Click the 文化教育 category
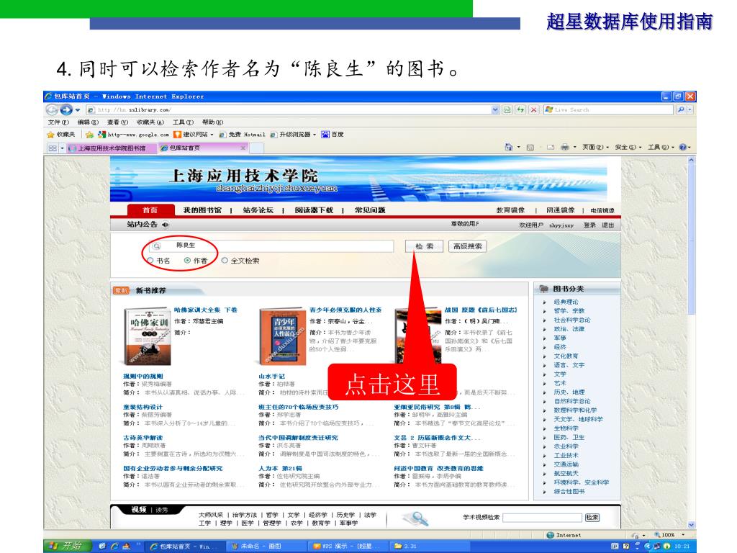The height and width of the screenshot is (553, 737). [566, 356]
